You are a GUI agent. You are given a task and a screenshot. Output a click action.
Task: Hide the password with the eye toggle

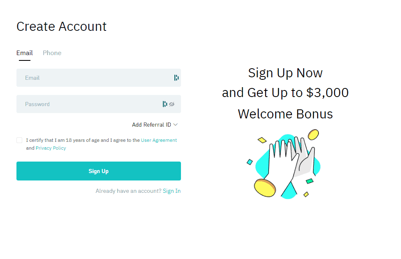(172, 104)
